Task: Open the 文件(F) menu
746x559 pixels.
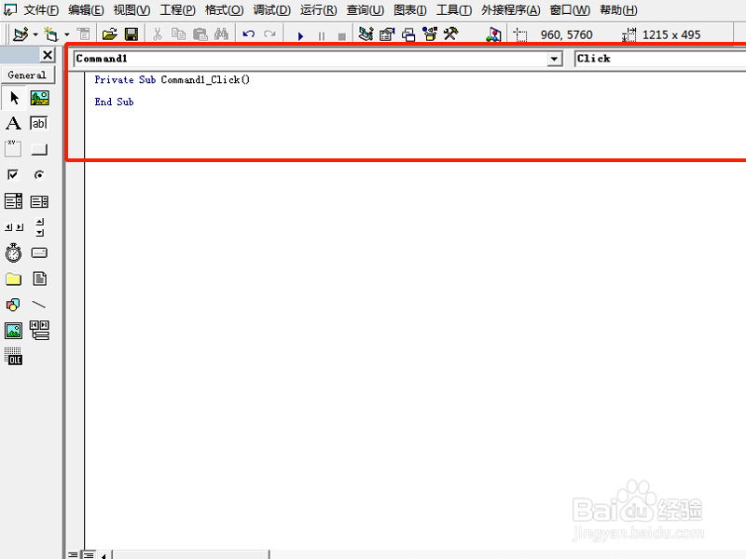Action: (x=41, y=10)
